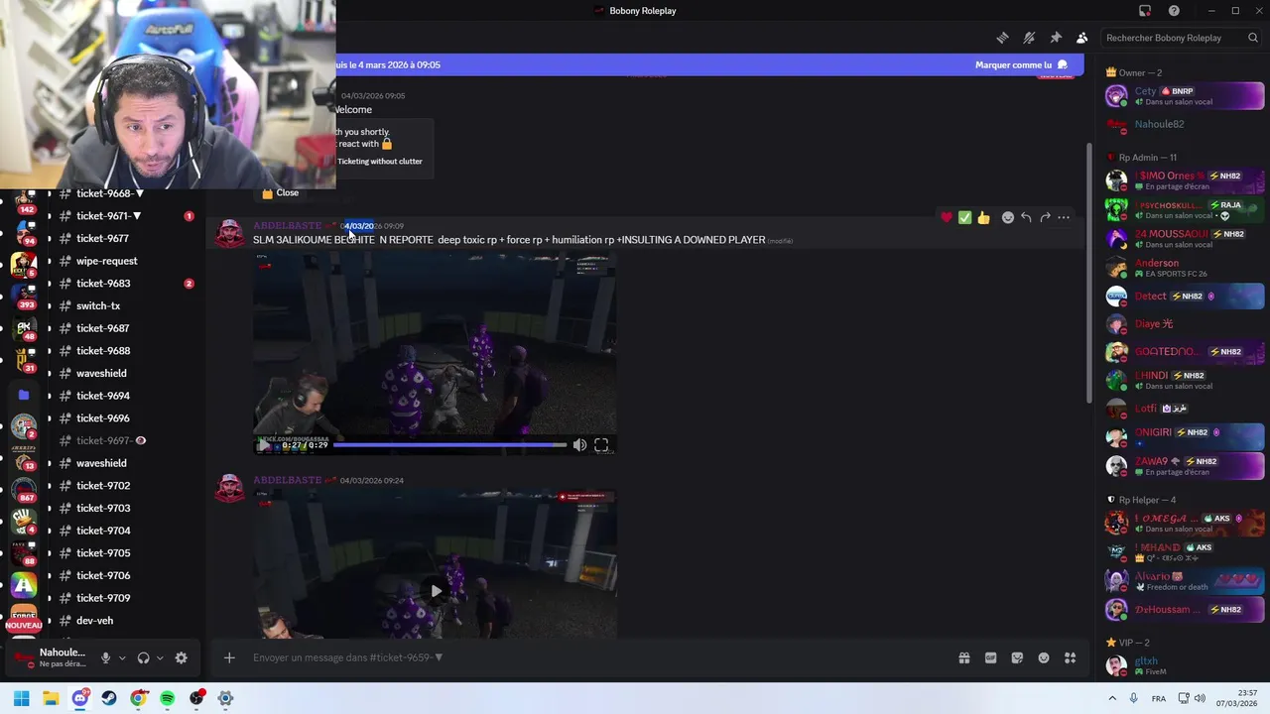Open user settings gear icon
The image size is (1270, 714).
[181, 657]
